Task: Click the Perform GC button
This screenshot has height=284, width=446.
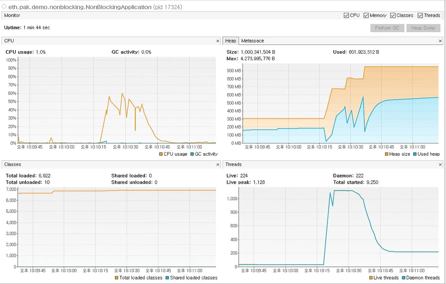Action: pos(387,28)
